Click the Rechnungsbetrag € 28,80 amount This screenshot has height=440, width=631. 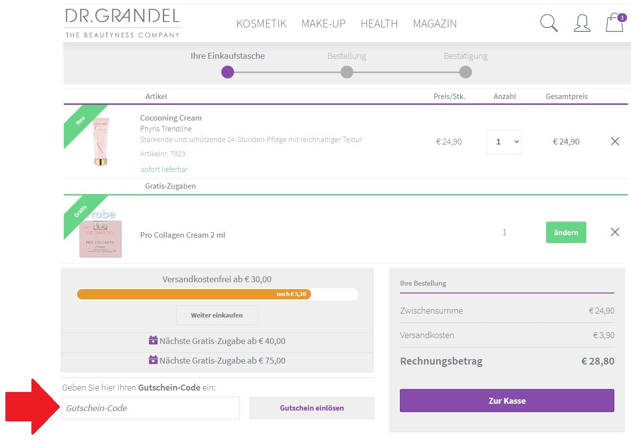pos(598,361)
